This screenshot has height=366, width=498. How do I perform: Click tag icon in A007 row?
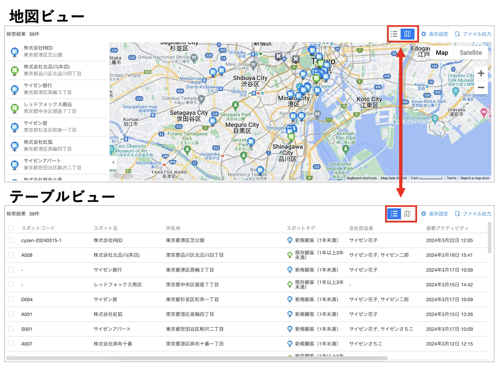(x=290, y=344)
